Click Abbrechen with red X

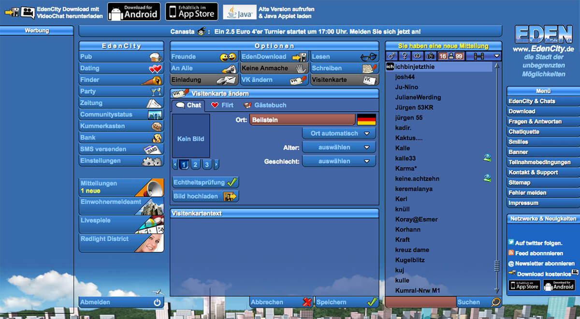(281, 302)
